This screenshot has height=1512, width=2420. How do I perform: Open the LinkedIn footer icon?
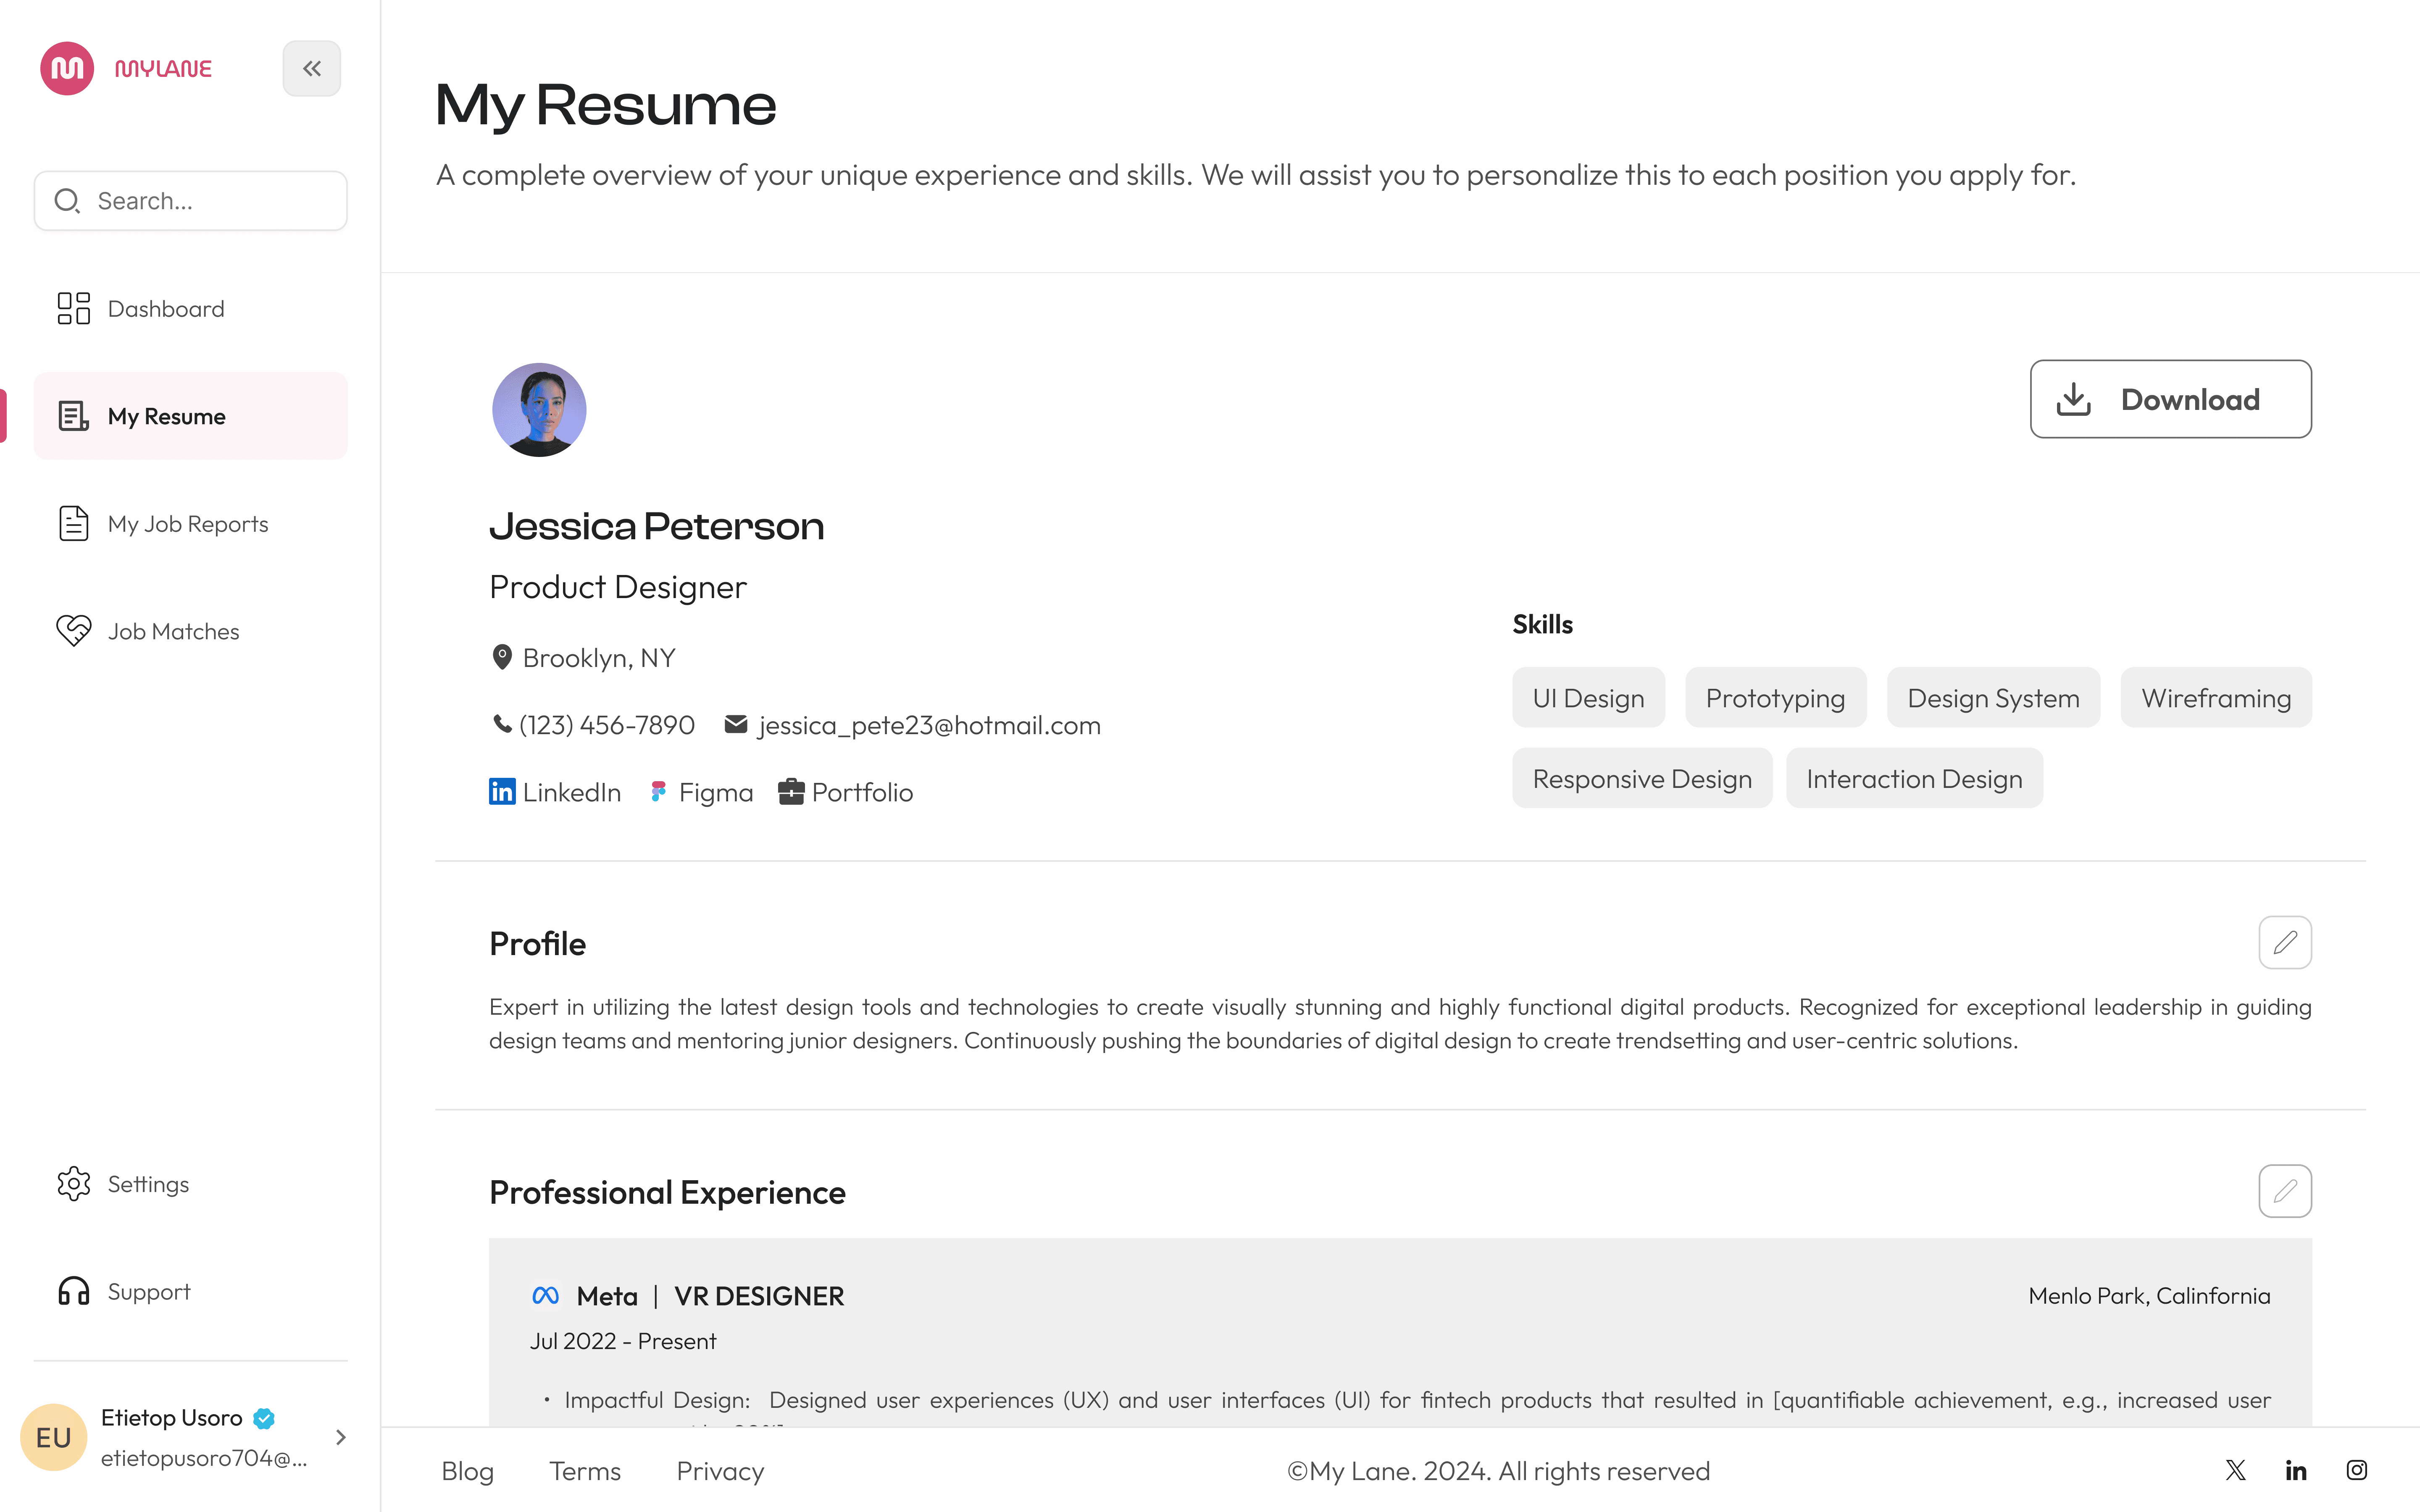2296,1470
